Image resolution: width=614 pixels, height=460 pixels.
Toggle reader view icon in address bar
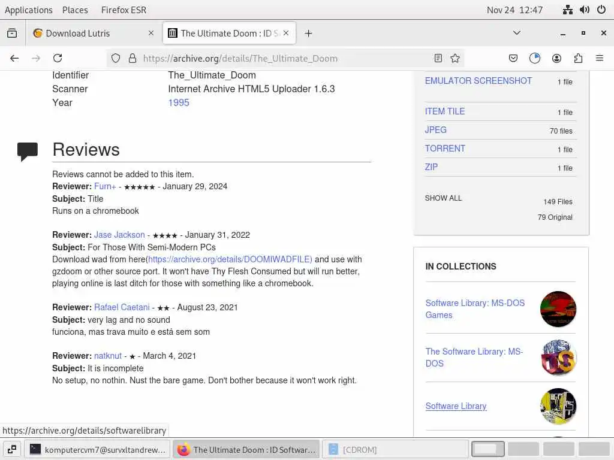point(438,58)
